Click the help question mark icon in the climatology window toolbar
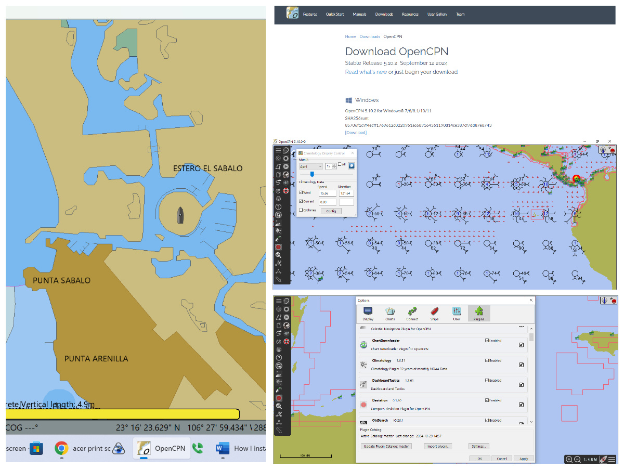624x468 pixels. click(x=279, y=207)
